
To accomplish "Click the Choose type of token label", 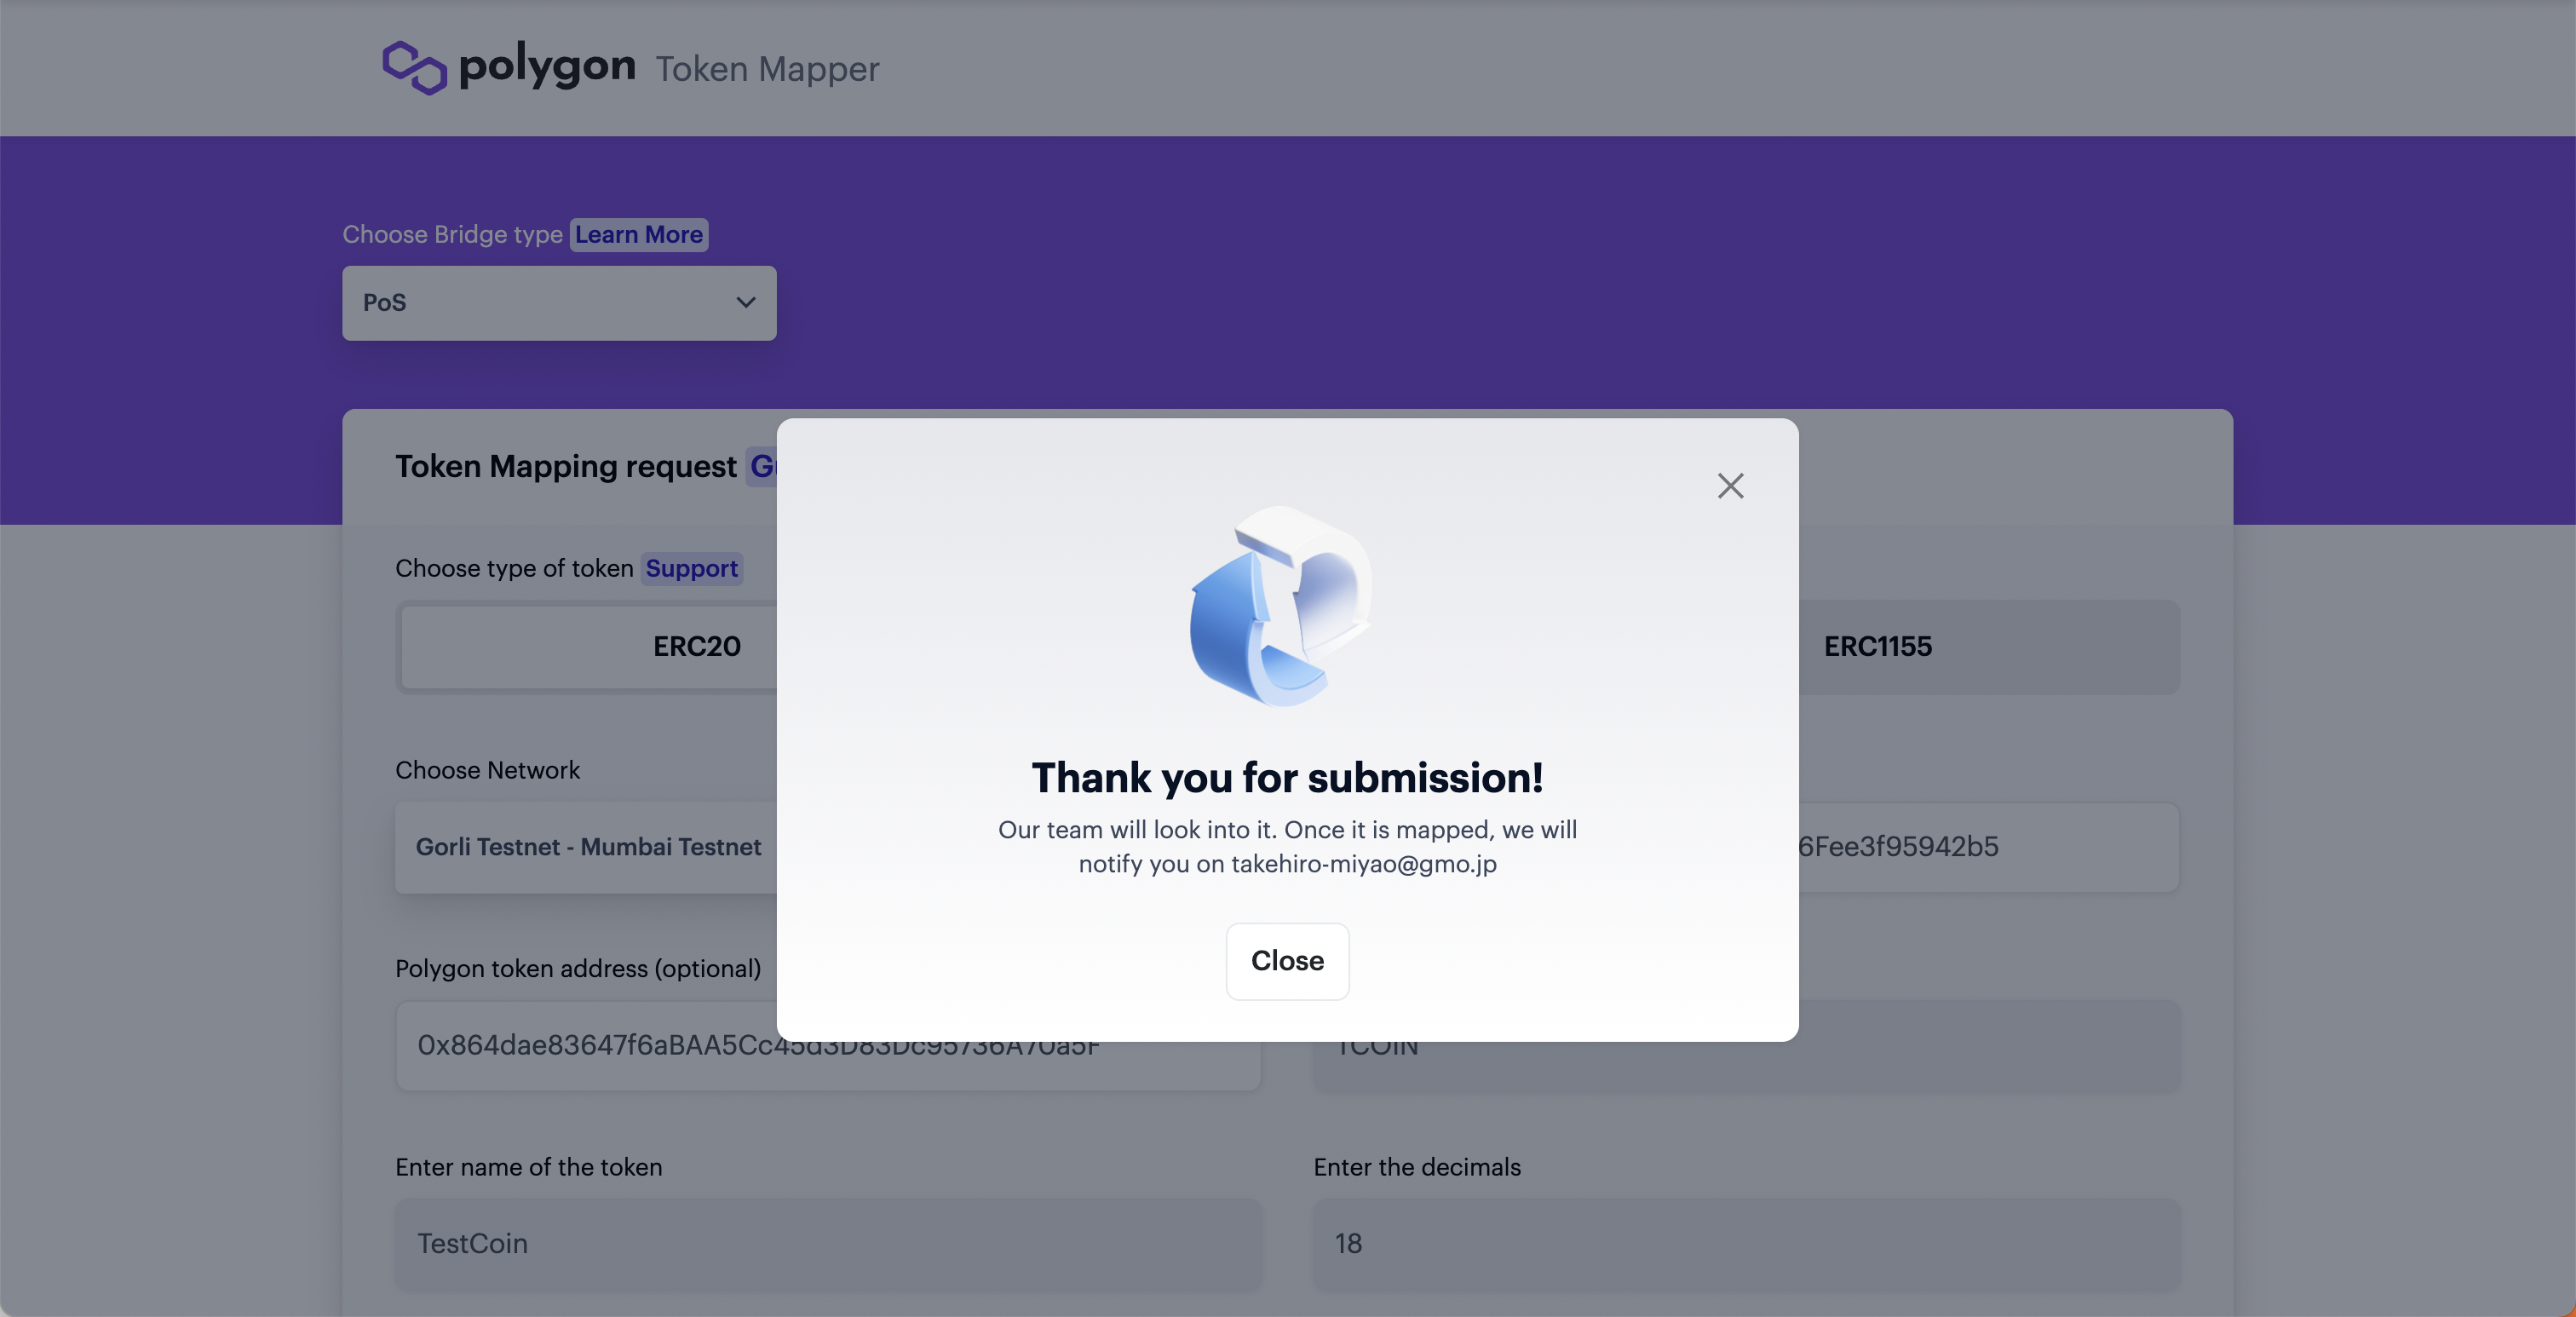I will click(x=514, y=568).
